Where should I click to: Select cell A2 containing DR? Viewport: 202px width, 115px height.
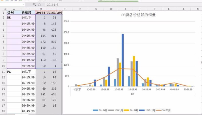coord(14,18)
